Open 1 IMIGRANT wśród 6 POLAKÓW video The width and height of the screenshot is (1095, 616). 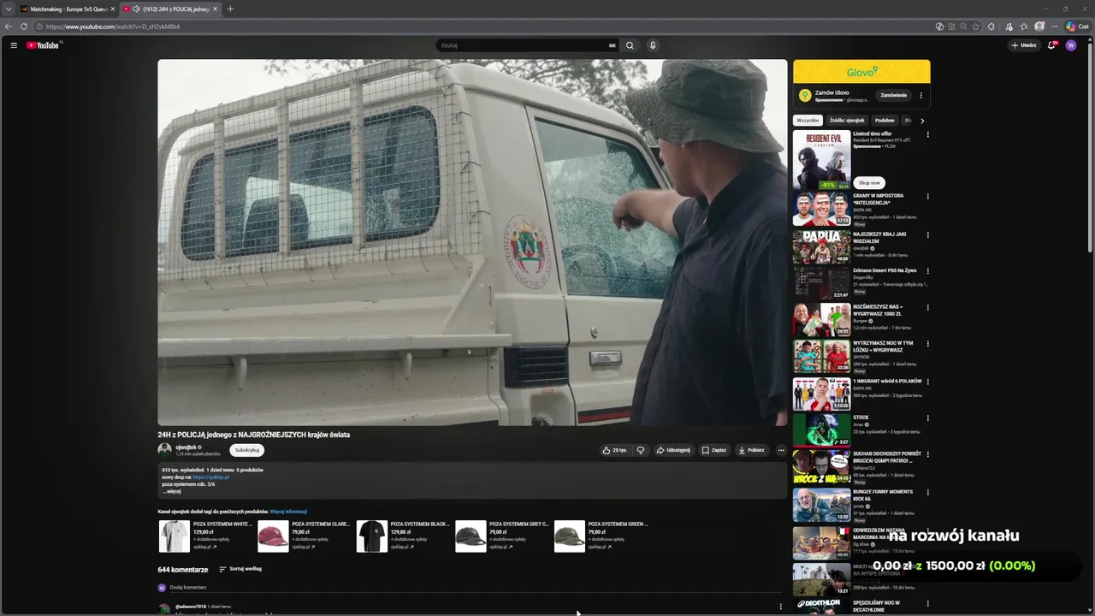click(x=821, y=394)
